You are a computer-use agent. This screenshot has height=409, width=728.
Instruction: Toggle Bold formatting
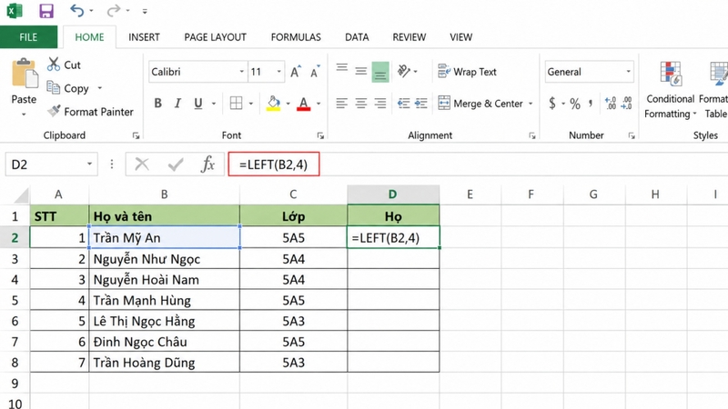[x=157, y=103]
